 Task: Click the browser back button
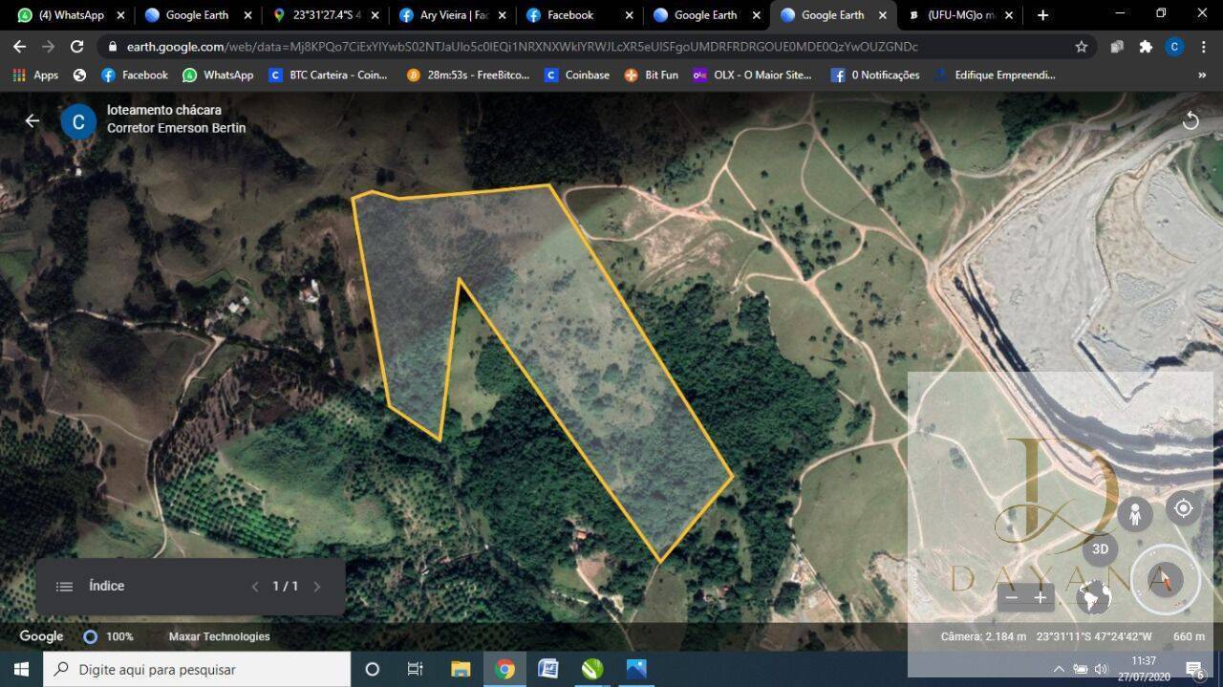pyautogui.click(x=19, y=46)
